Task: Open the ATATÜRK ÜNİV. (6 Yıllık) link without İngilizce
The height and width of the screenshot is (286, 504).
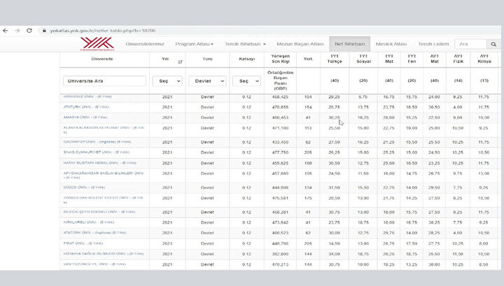Action: [86, 107]
